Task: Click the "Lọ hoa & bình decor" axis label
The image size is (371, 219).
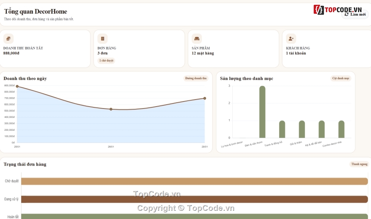Action: tap(232, 144)
